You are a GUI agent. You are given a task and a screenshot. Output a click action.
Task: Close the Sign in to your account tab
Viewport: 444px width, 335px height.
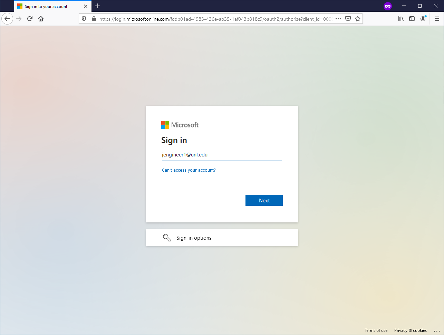pos(86,6)
